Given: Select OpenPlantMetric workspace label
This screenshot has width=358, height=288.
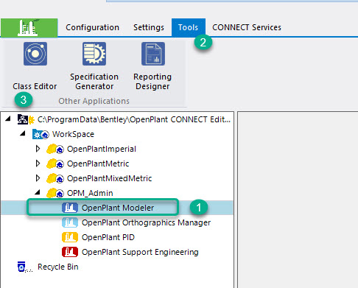Looking at the screenshot, I should [x=98, y=164].
